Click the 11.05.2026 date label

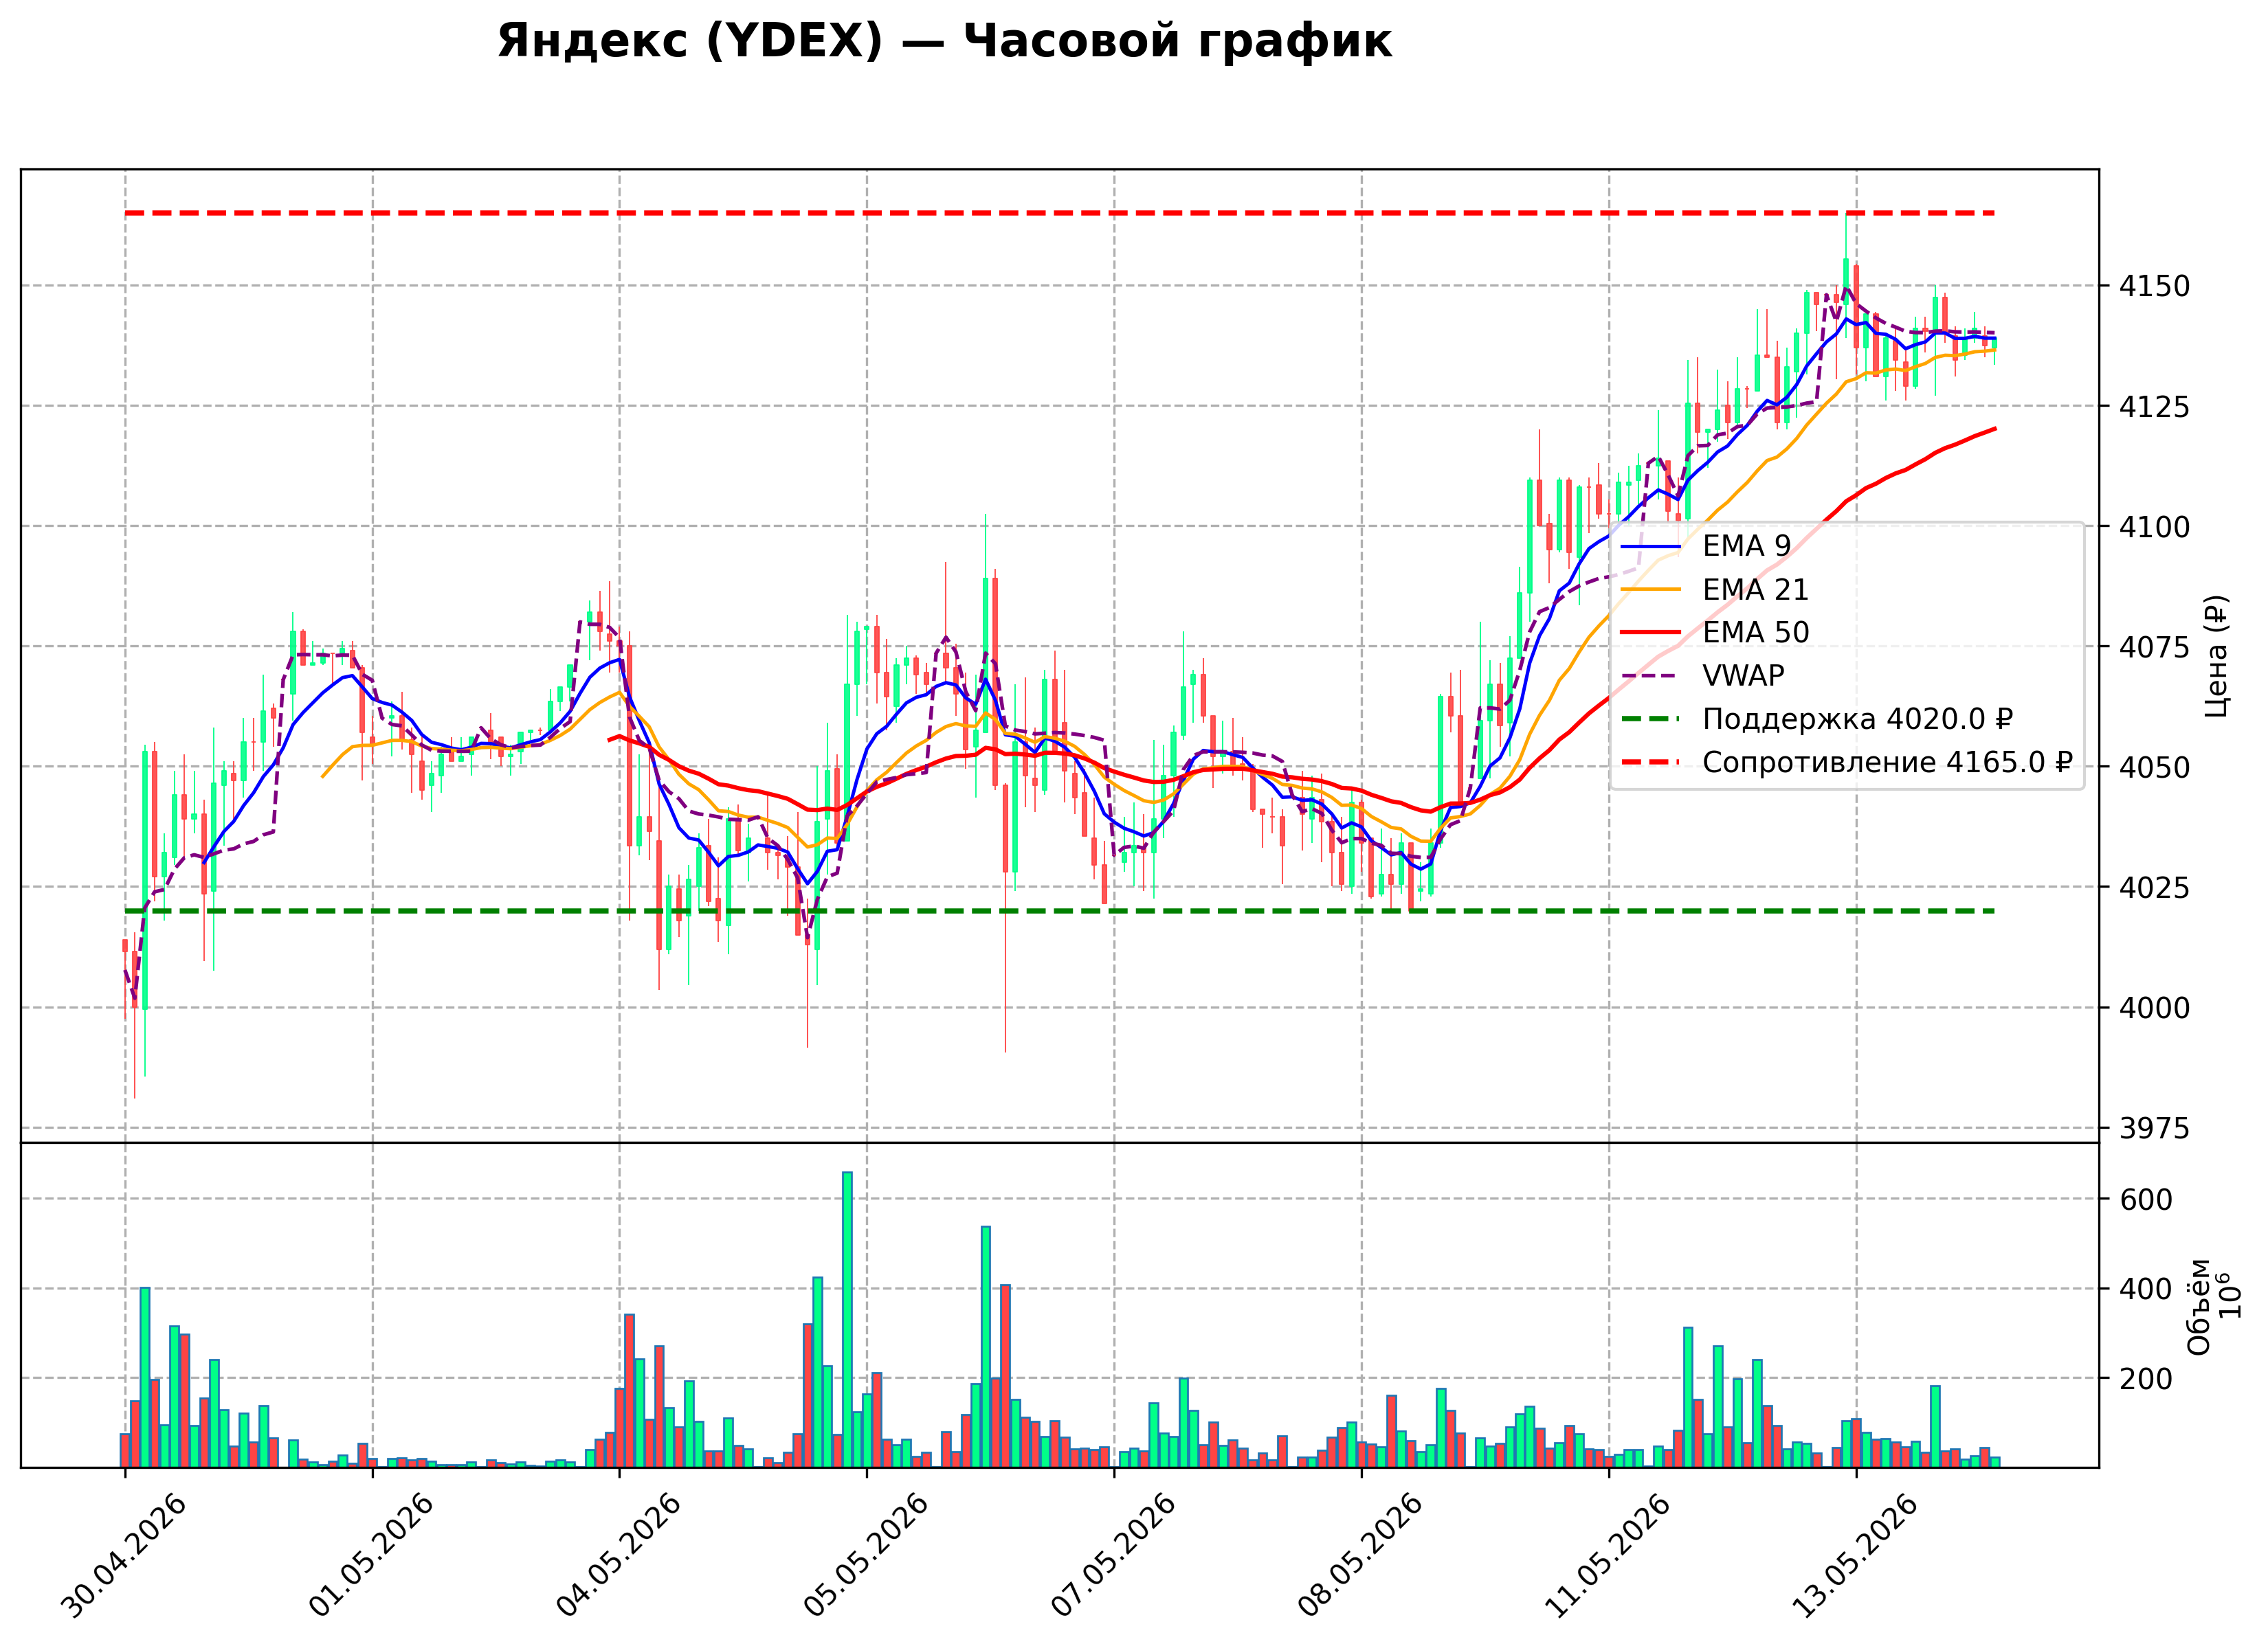(x=1608, y=1557)
